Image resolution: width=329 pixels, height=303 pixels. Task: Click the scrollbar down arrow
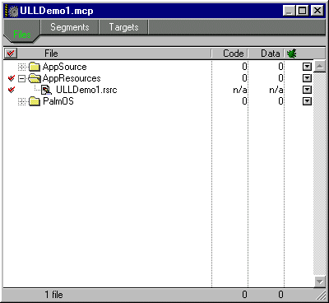point(319,282)
